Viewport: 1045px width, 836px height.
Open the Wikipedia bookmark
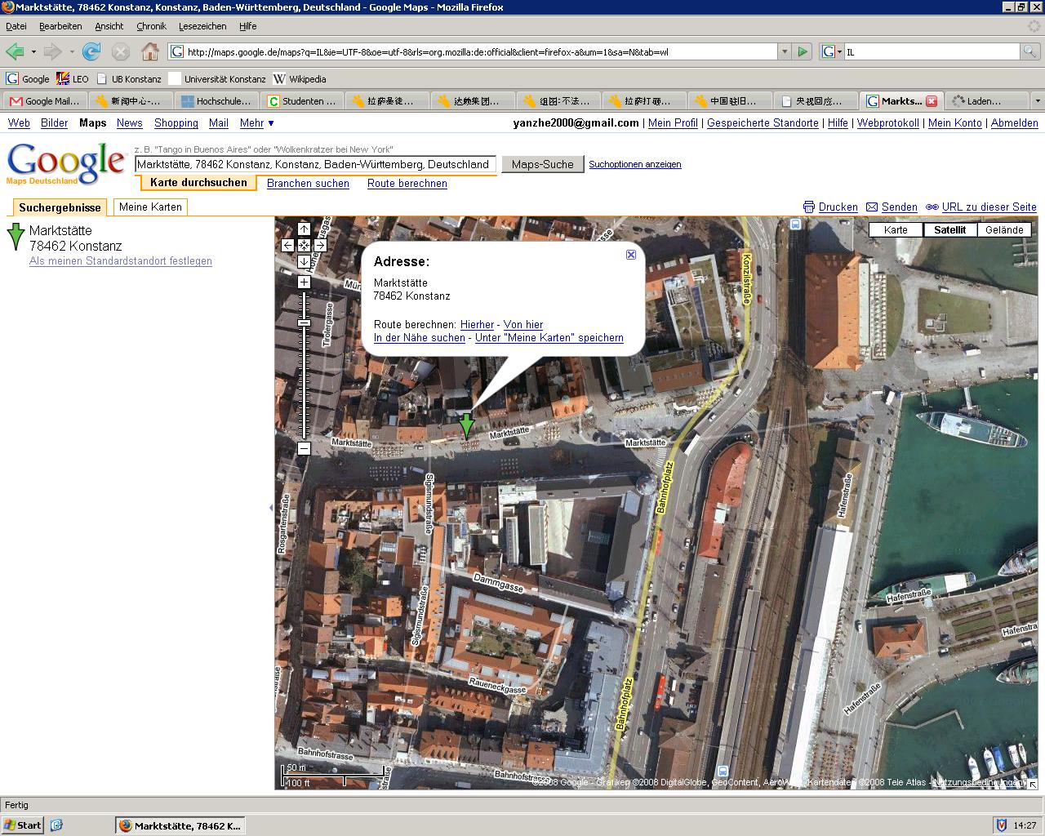(x=300, y=79)
